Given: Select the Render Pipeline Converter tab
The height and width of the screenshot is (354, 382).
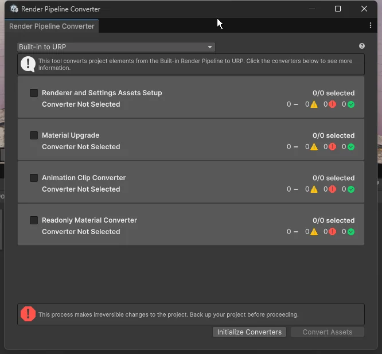Looking at the screenshot, I should click(x=52, y=26).
